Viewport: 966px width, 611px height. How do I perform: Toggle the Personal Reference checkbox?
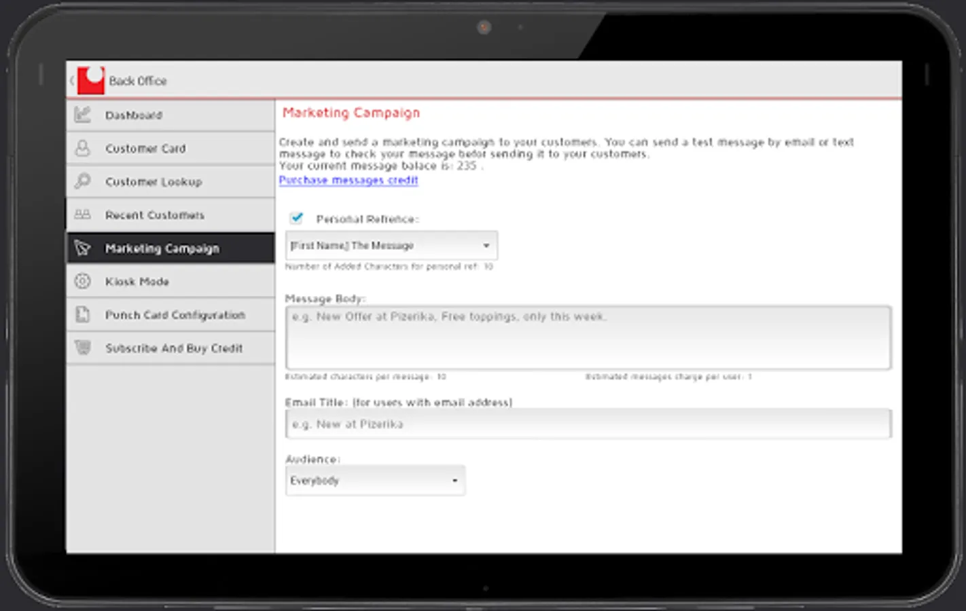tap(296, 218)
